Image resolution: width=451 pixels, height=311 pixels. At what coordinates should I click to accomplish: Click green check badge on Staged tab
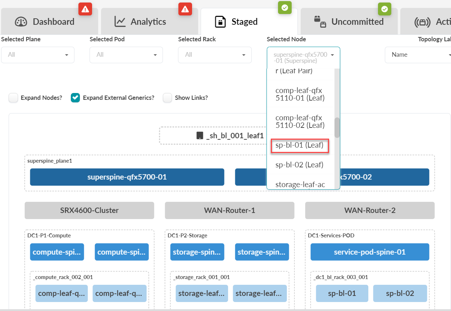285,8
